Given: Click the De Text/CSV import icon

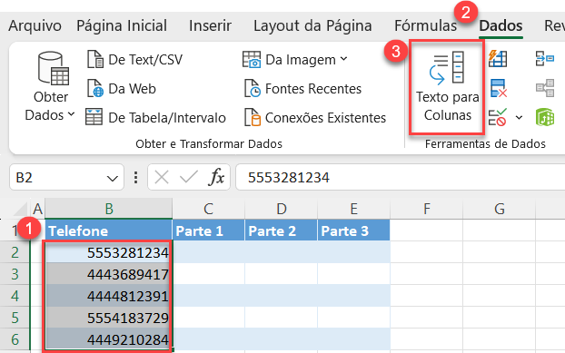Looking at the screenshot, I should [95, 59].
